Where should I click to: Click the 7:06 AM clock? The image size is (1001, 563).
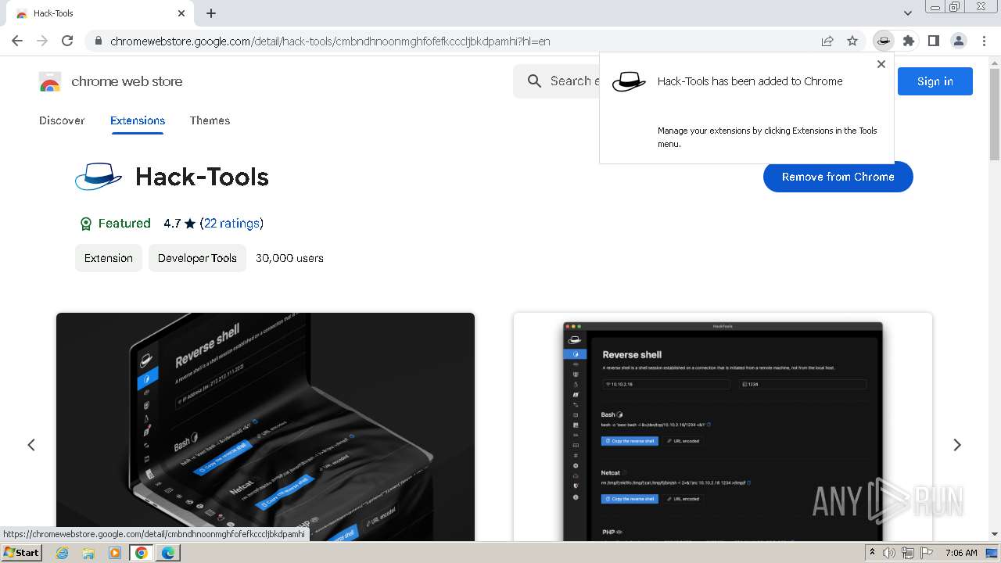tap(961, 553)
